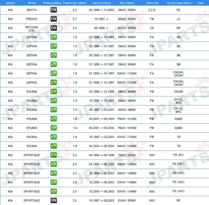
Task: Click petrol icon in SPORTAGE FE (8V) row
Action: 53,155
